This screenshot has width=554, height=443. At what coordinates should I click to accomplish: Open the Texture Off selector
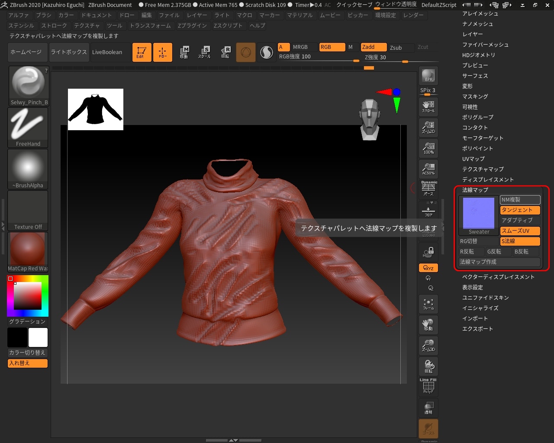(28, 211)
